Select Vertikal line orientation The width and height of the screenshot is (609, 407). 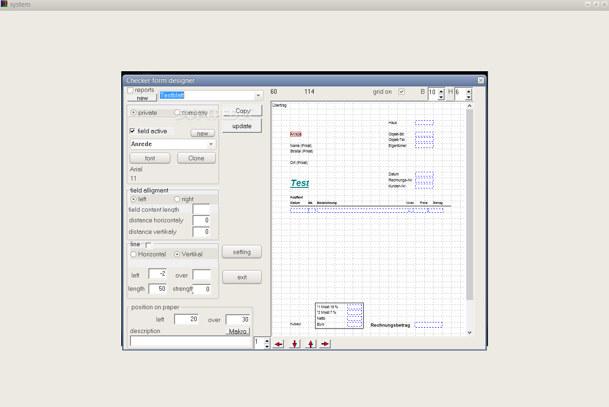click(177, 254)
